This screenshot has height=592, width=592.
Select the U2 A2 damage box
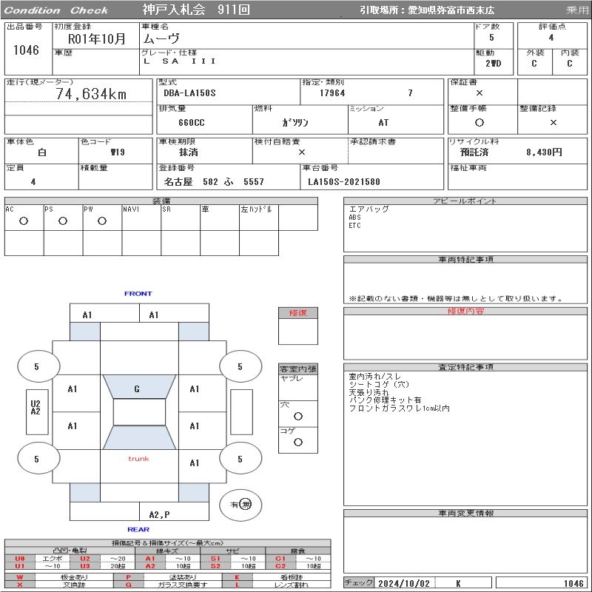35,408
